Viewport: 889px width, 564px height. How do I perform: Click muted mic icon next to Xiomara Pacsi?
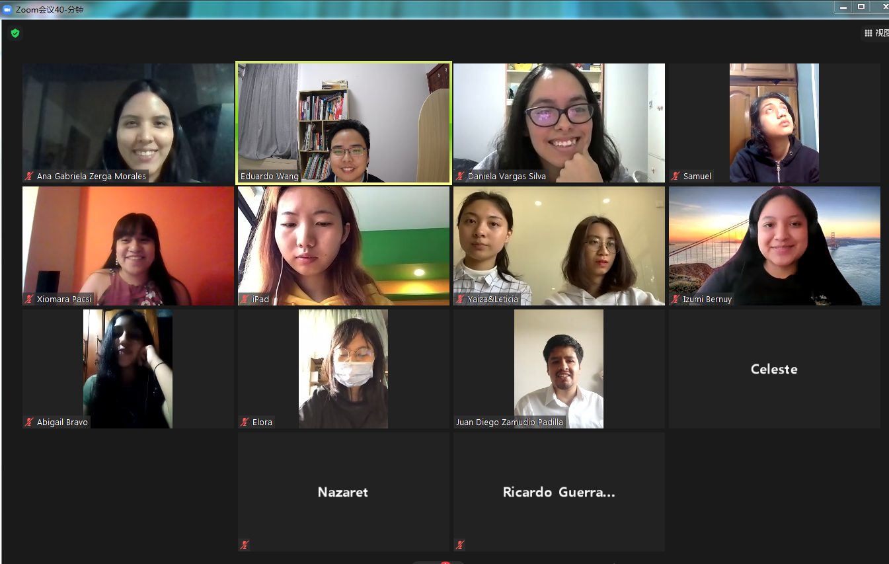29,300
